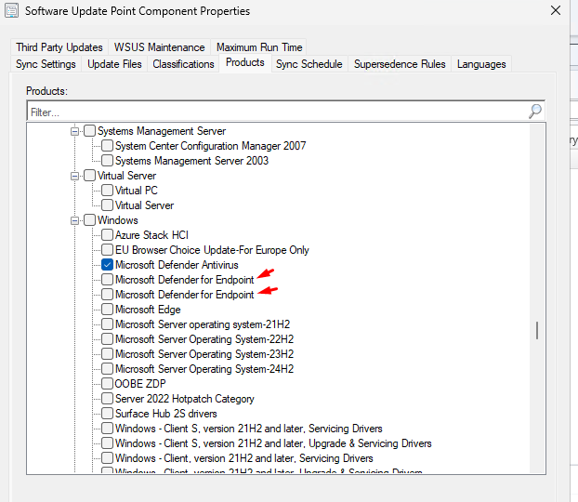578x502 pixels.
Task: Click the products list scrollbar thumb
Action: [537, 331]
